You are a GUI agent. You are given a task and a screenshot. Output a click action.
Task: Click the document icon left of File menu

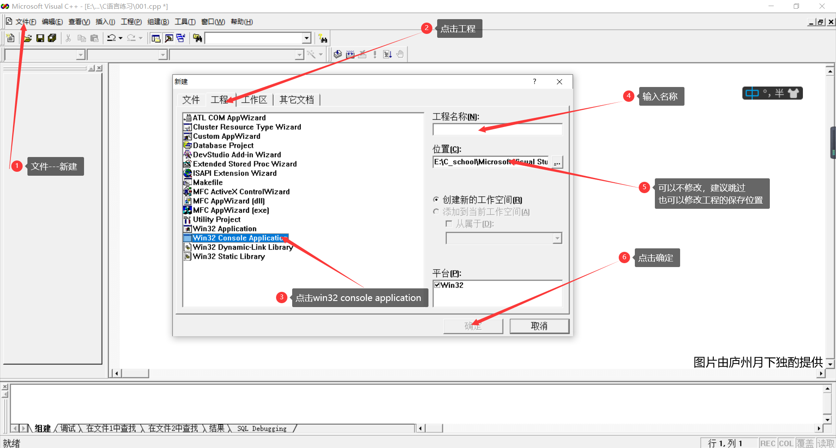[9, 21]
